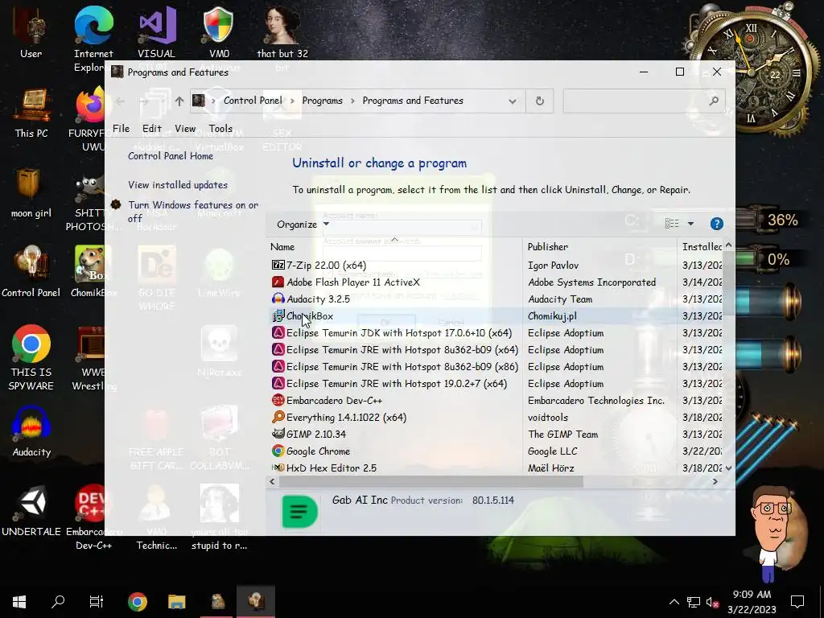The image size is (824, 618).
Task: Click the search box in Programs window
Action: click(x=645, y=101)
